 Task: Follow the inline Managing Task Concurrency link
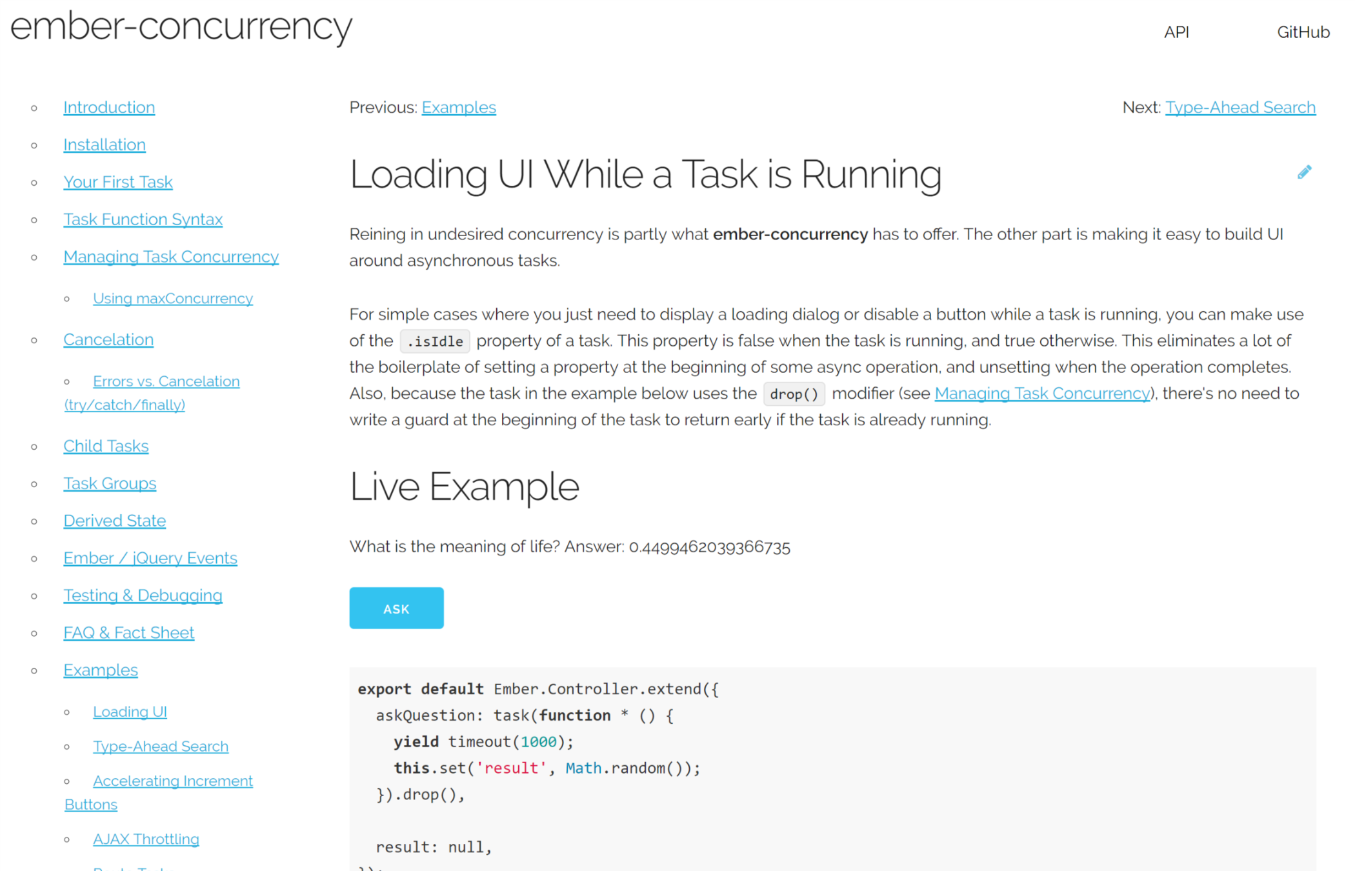click(x=1041, y=394)
